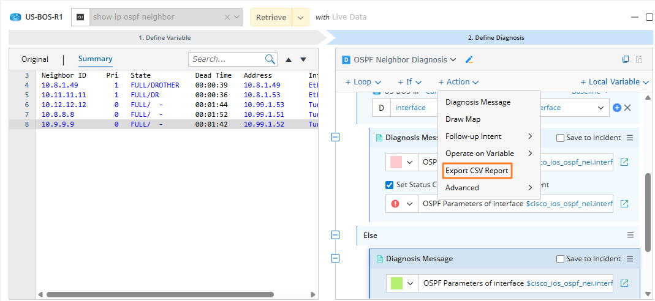Click neighbor ID 10.8.1.49
The width and height of the screenshot is (655, 301).
(59, 85)
